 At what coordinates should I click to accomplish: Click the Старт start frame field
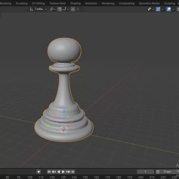170,172
